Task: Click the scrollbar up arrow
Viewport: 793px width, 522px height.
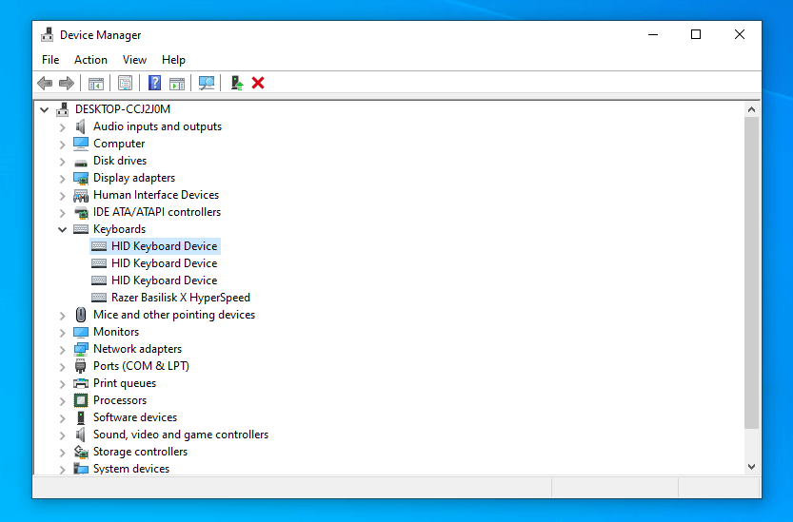Action: 751,109
